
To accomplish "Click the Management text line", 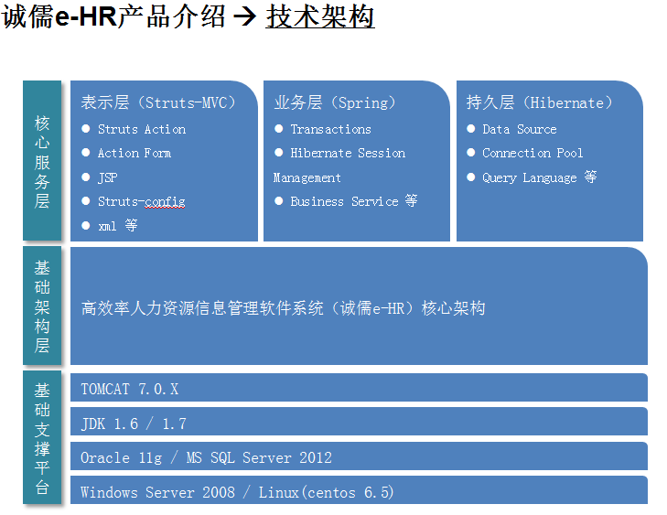I will pyautogui.click(x=307, y=177).
